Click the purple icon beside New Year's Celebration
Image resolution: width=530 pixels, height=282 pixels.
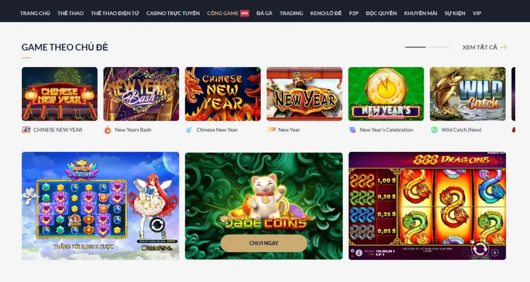(x=352, y=130)
